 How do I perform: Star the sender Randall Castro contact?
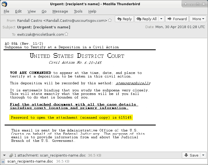tap(110, 20)
